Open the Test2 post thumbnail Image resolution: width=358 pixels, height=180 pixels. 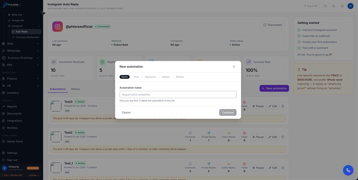[x=56, y=137]
